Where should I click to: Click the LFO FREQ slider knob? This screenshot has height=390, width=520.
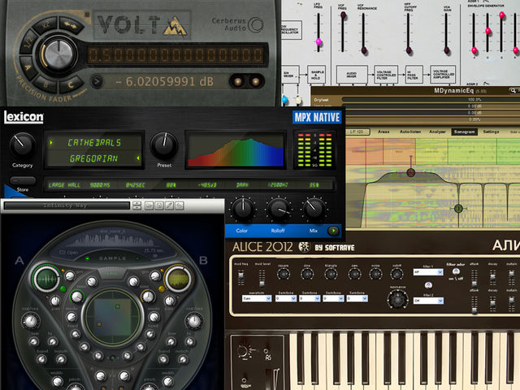[x=318, y=42]
